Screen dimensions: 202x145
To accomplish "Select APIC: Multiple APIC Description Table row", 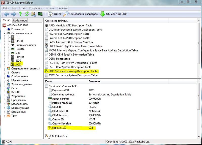I will tap(70, 26).
